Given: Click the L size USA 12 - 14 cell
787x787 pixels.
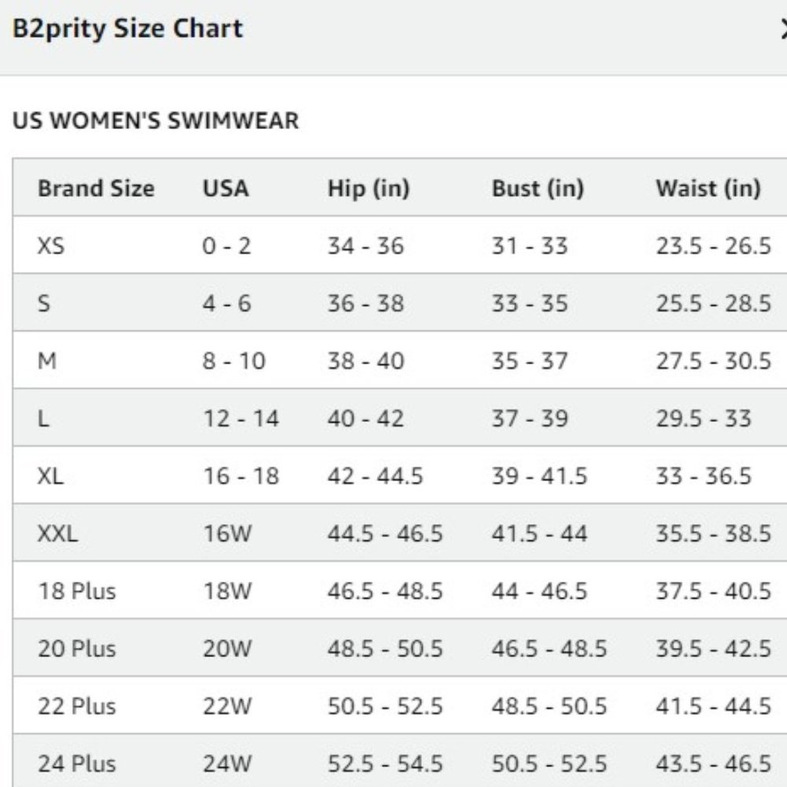Looking at the screenshot, I should click(x=240, y=419).
